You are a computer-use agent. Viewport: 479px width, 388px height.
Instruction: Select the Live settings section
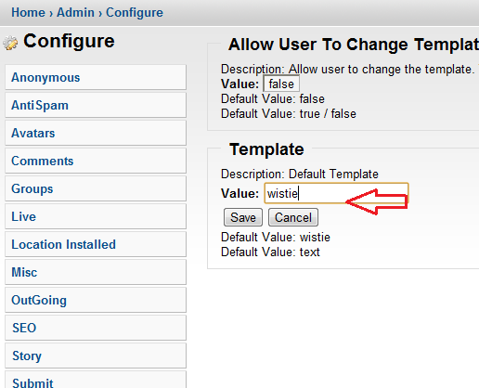click(x=96, y=216)
